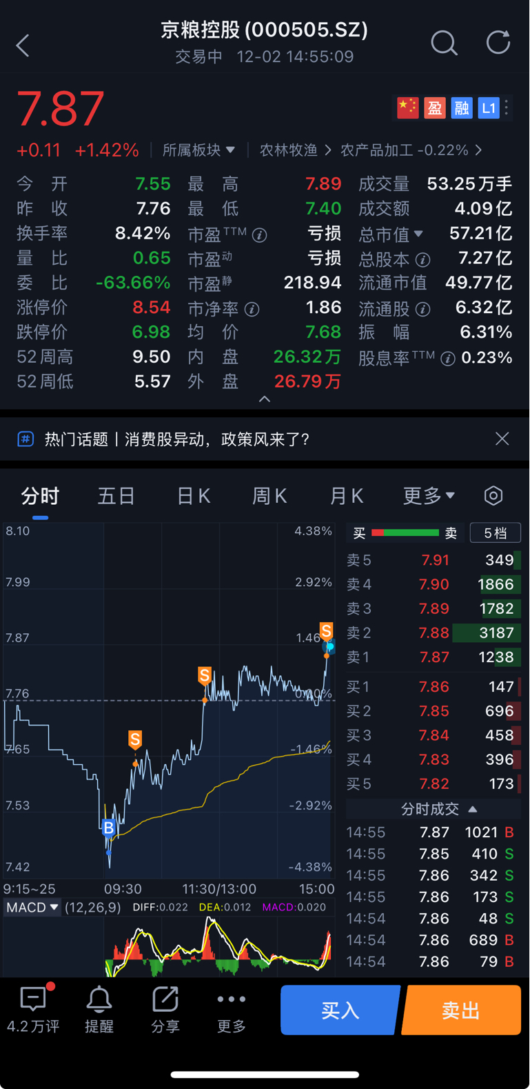Select the 买2 row at 7.85

(433, 711)
